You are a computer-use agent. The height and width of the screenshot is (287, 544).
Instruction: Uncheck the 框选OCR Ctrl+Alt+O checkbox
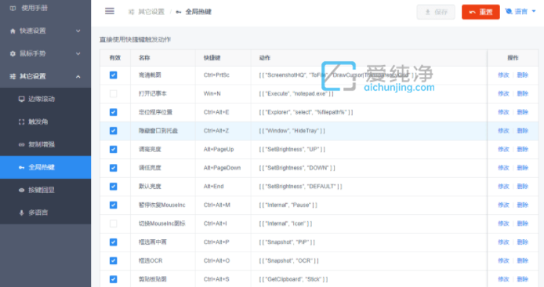114,260
